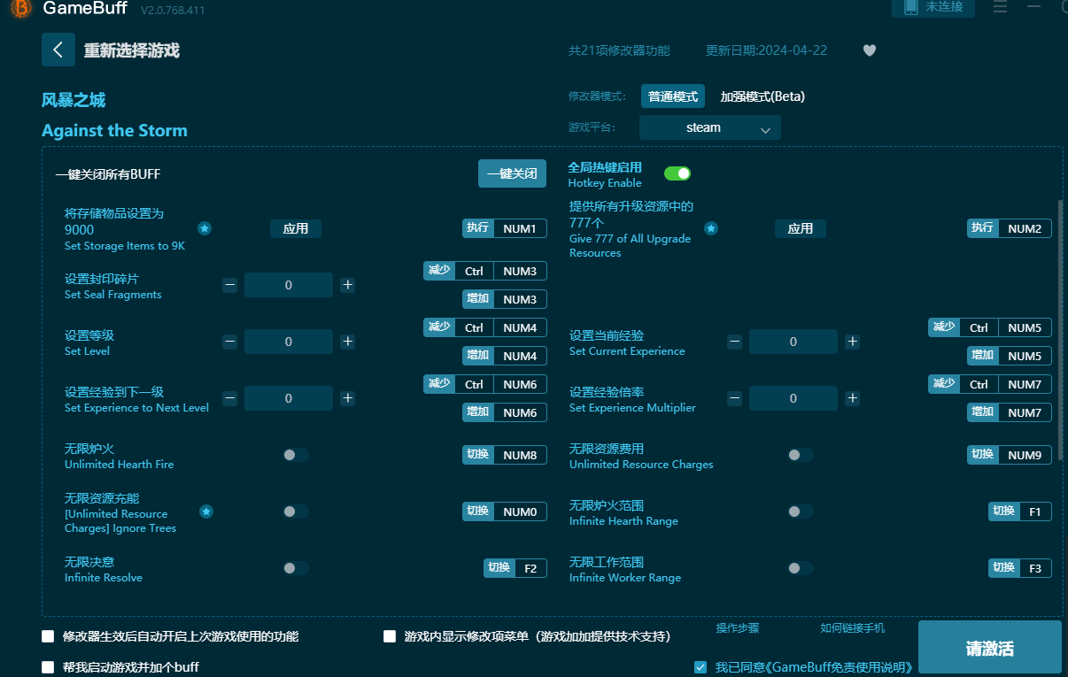Select the 普通模式 mode tab
Viewport: 1068px width, 677px height.
click(672, 96)
